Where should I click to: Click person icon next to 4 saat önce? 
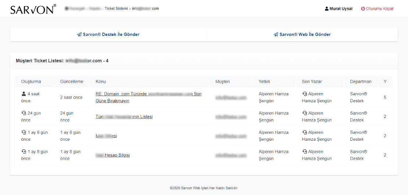pos(24,94)
